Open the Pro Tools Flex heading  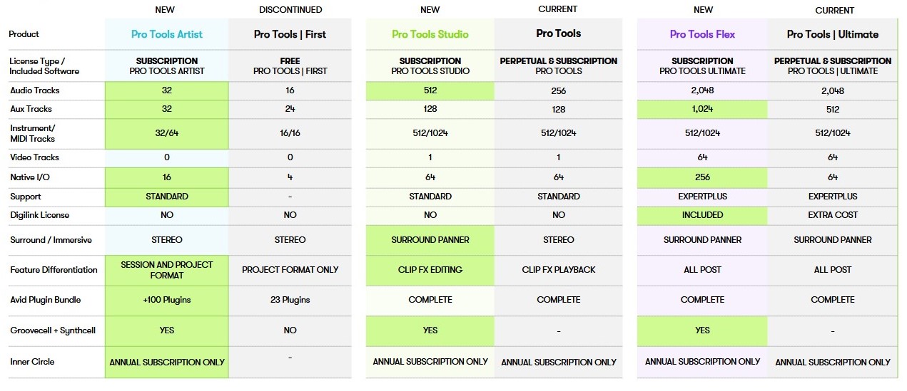[702, 34]
